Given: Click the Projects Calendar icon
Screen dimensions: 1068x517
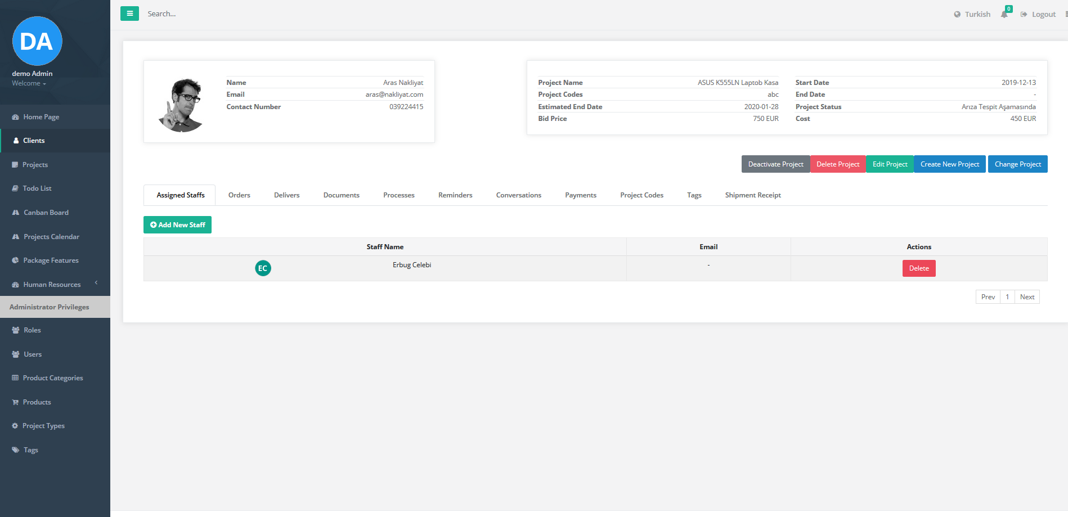Looking at the screenshot, I should [x=16, y=237].
